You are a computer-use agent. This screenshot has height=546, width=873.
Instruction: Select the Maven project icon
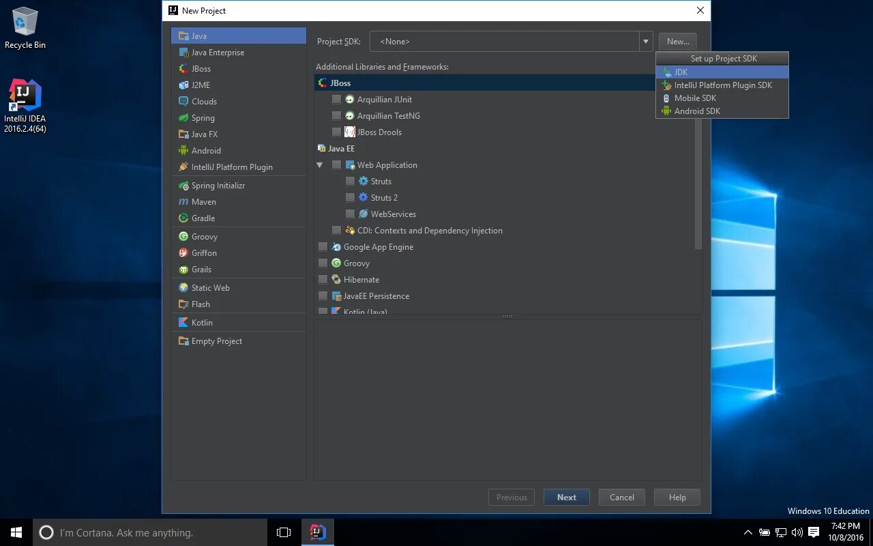183,202
